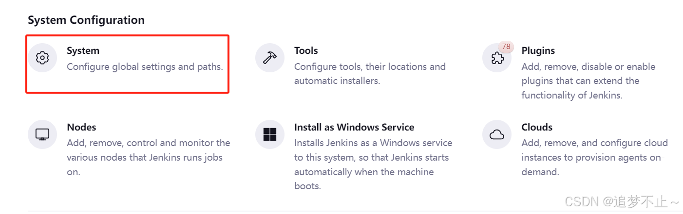Viewport: 683px width, 214px height.
Task: Open the Clouds configuration link
Action: point(537,127)
